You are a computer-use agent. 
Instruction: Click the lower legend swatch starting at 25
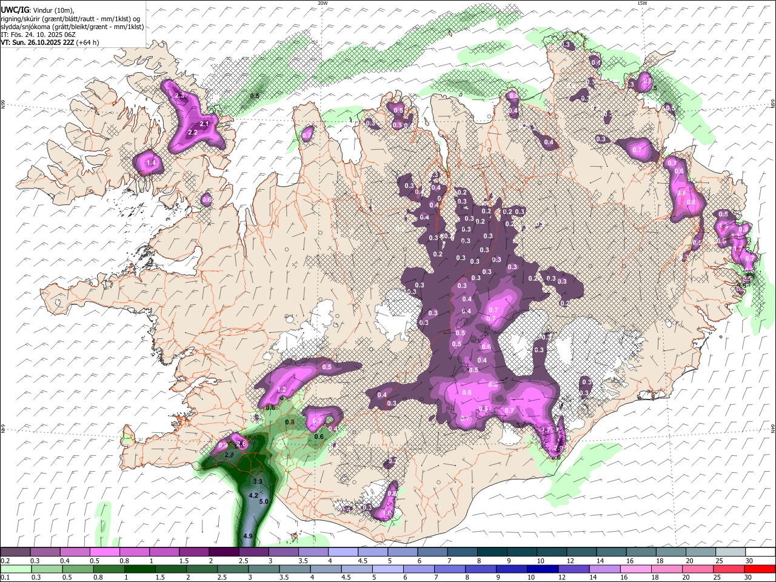pos(728,569)
